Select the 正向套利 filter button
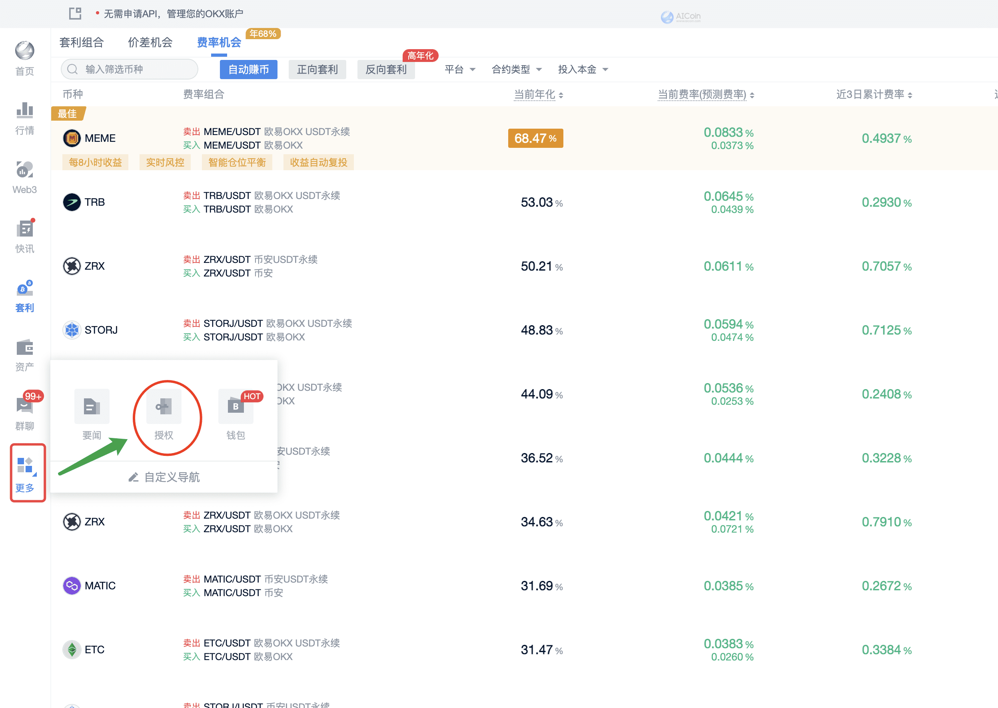This screenshot has height=708, width=998. tap(317, 69)
